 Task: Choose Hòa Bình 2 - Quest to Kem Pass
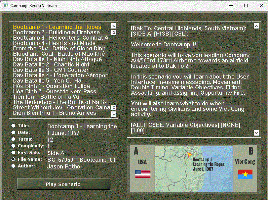click(55, 91)
